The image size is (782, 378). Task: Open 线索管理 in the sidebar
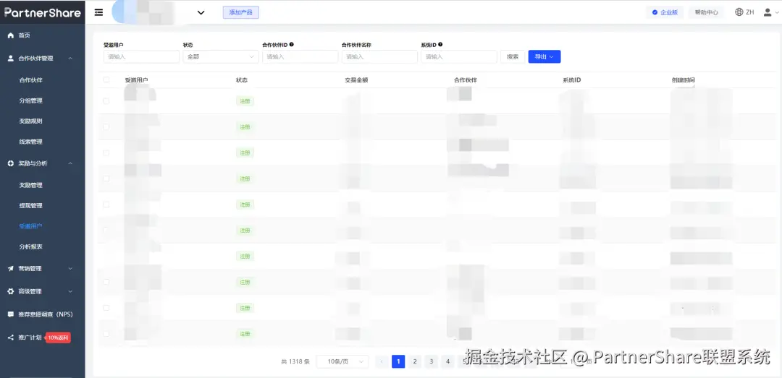tap(31, 142)
